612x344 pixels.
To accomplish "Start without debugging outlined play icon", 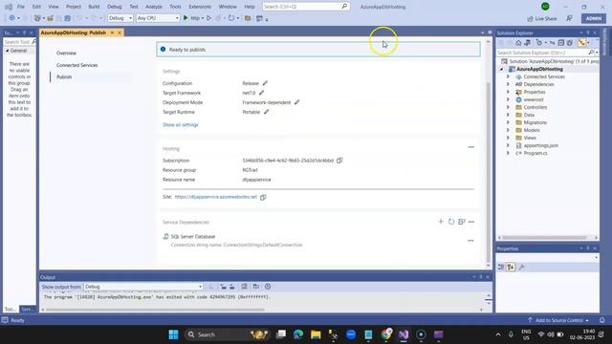I will pyautogui.click(x=208, y=18).
